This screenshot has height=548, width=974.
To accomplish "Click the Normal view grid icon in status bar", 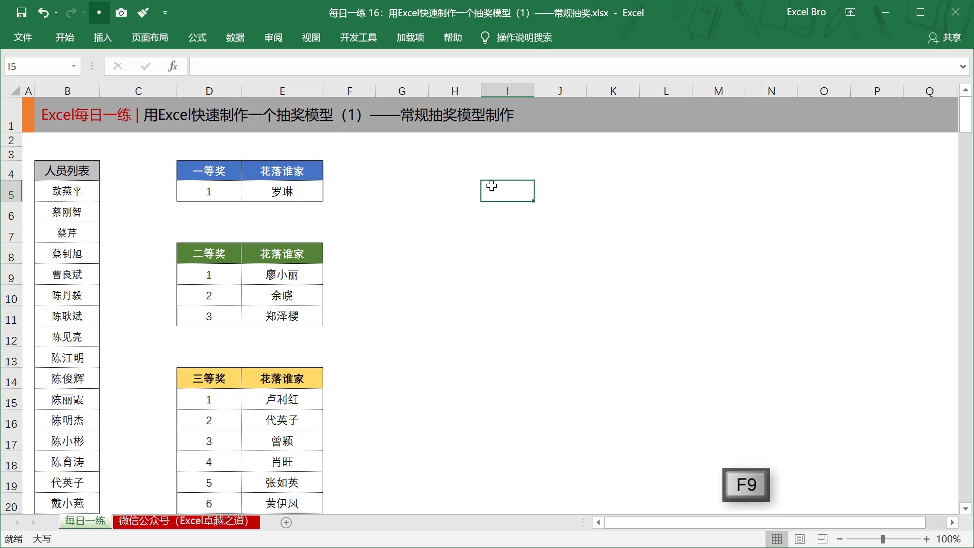I will tap(778, 539).
